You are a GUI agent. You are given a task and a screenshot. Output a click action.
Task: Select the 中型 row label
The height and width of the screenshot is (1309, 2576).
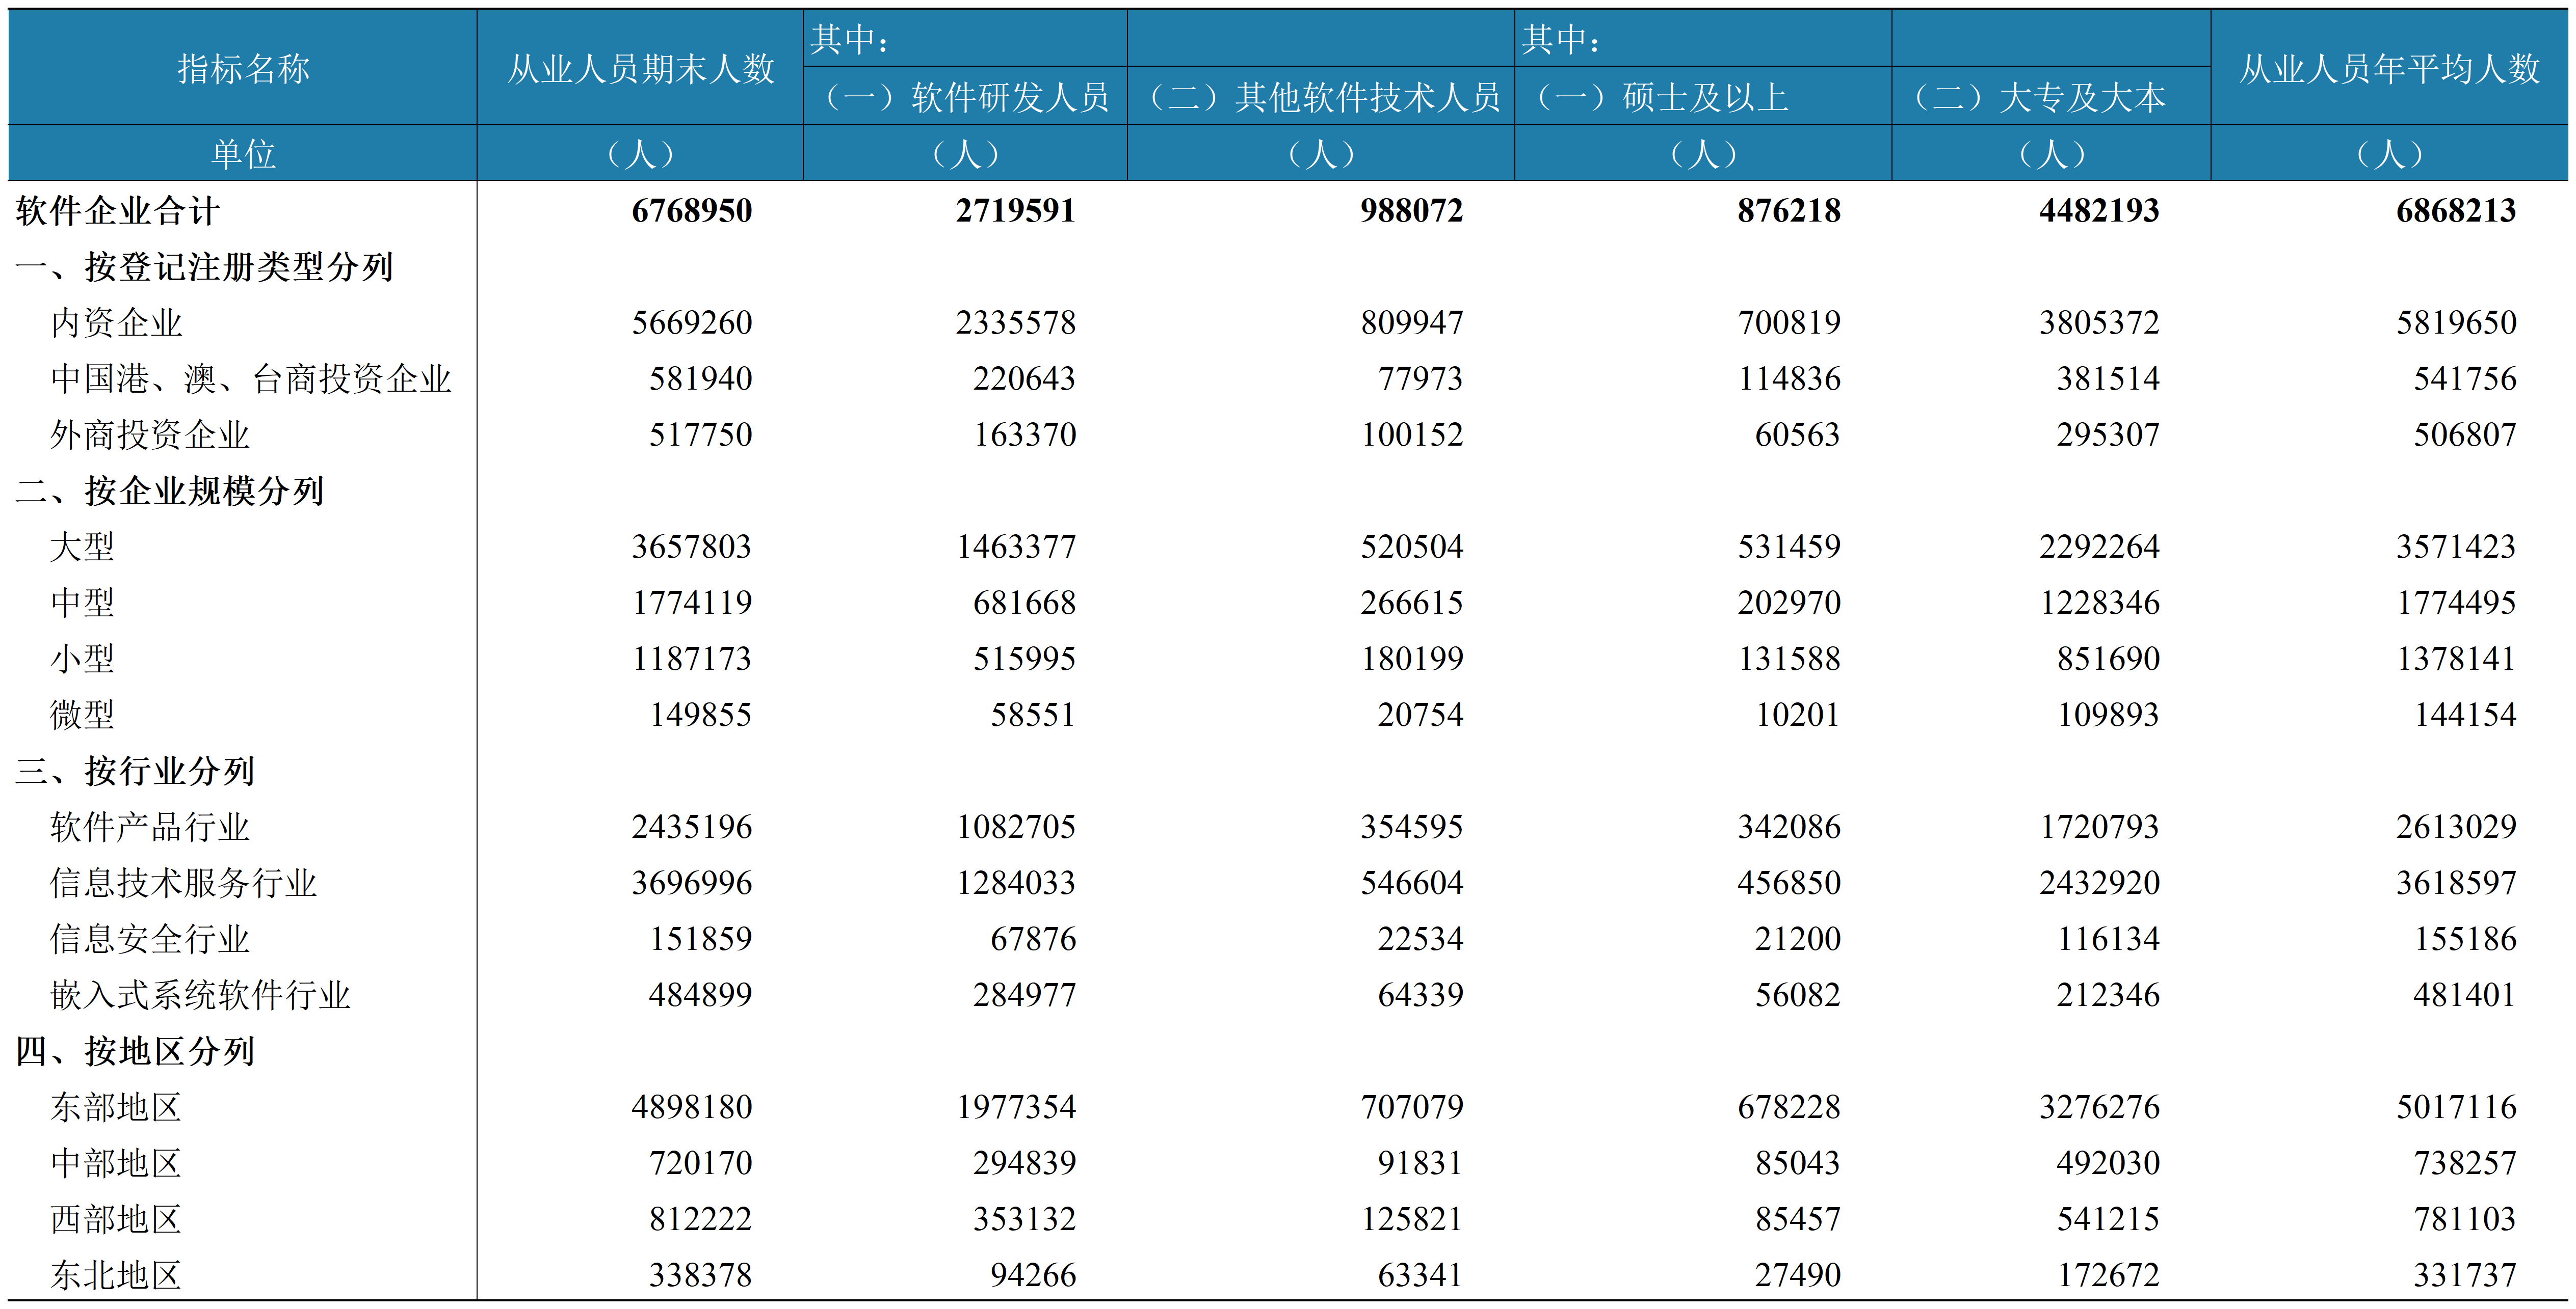(82, 603)
